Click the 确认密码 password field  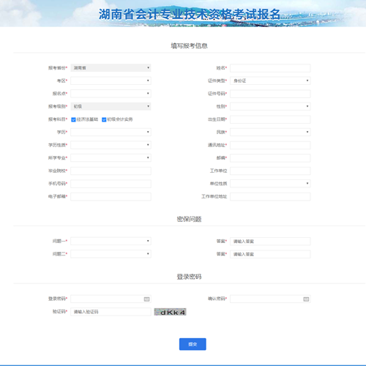270,299
